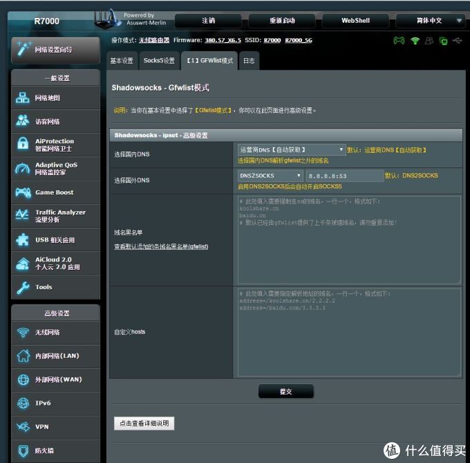The width and height of the screenshot is (470, 463).
Task: Open WebShell button
Action: pyautogui.click(x=355, y=20)
